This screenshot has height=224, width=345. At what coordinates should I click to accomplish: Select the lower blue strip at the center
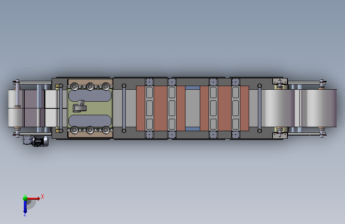pyautogui.click(x=193, y=129)
